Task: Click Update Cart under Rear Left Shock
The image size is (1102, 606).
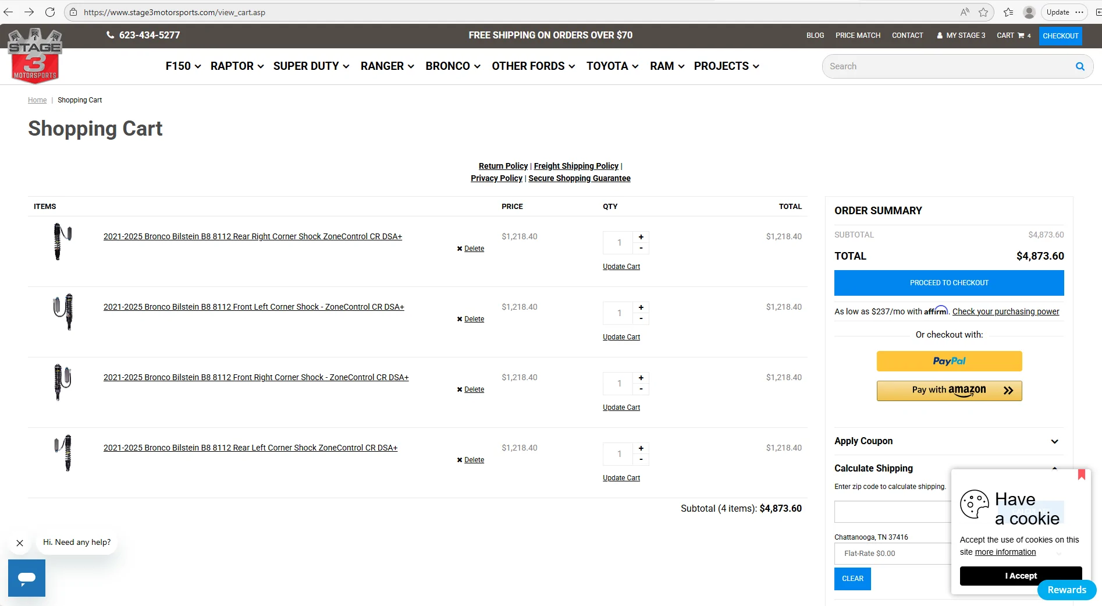Action: pos(621,478)
